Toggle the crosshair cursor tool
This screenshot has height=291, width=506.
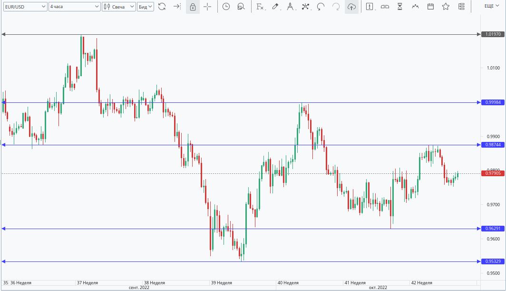click(207, 7)
